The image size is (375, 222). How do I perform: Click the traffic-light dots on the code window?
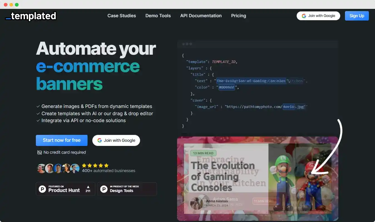pyautogui.click(x=187, y=44)
